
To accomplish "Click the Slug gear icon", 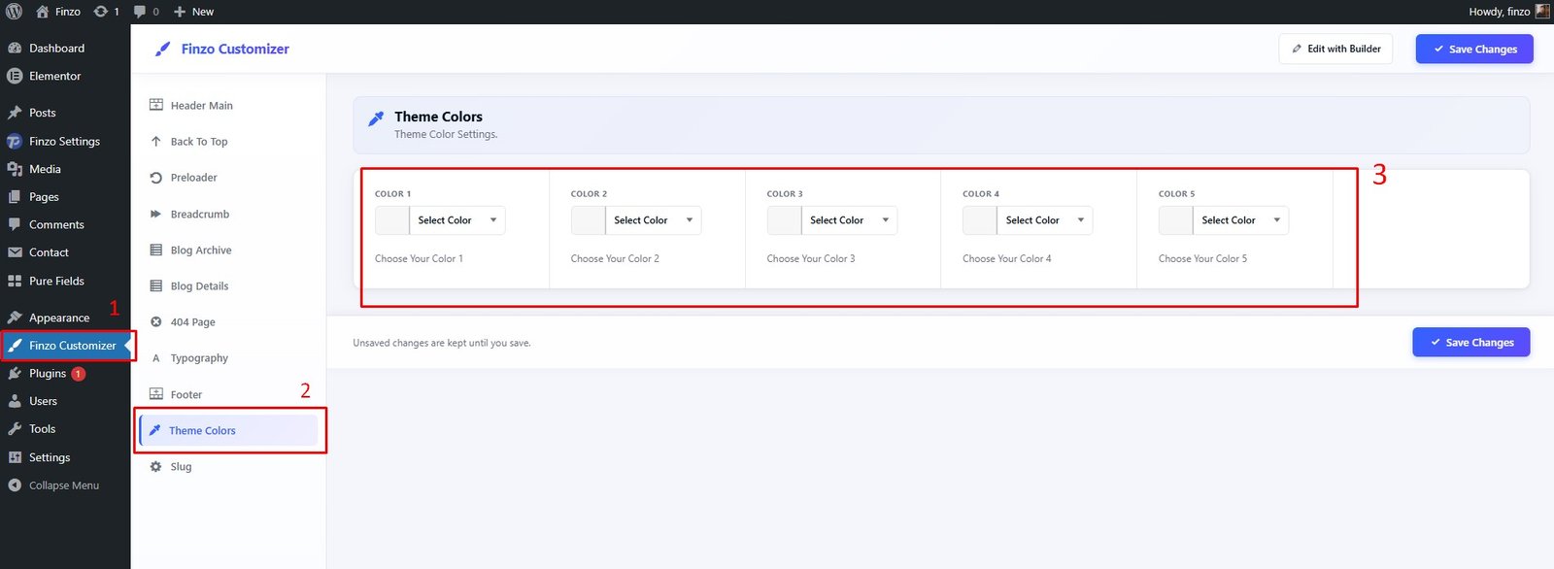I will (x=155, y=467).
